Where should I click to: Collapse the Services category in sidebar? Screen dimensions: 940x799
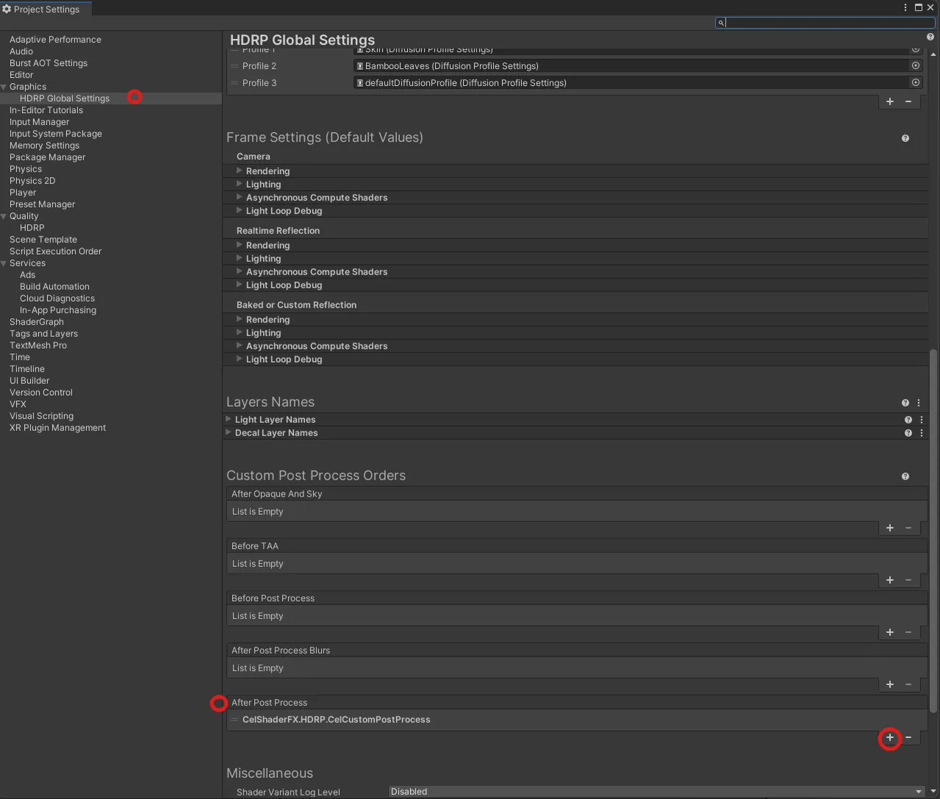pyautogui.click(x=4, y=263)
